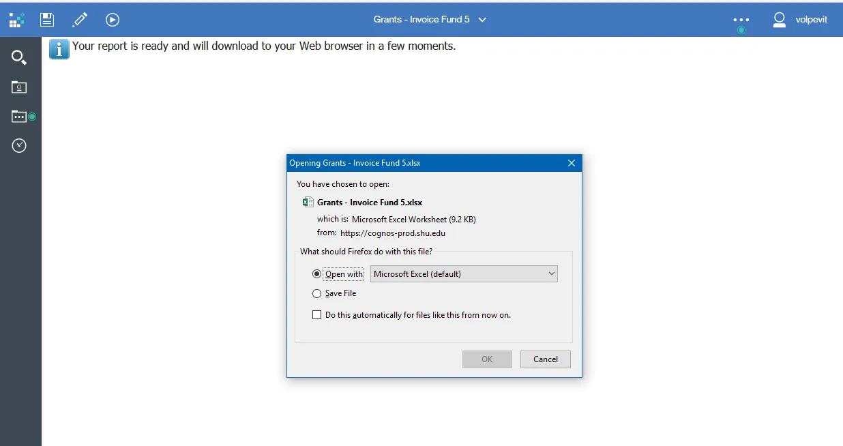The image size is (843, 446).
Task: Expand the Grants - Invoice Fund 5 title dropdown
Action: [482, 20]
